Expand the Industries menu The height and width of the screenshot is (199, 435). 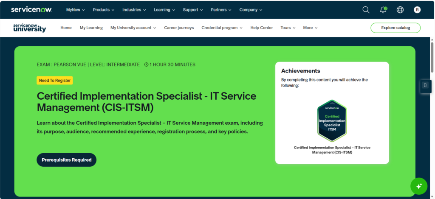pos(134,10)
